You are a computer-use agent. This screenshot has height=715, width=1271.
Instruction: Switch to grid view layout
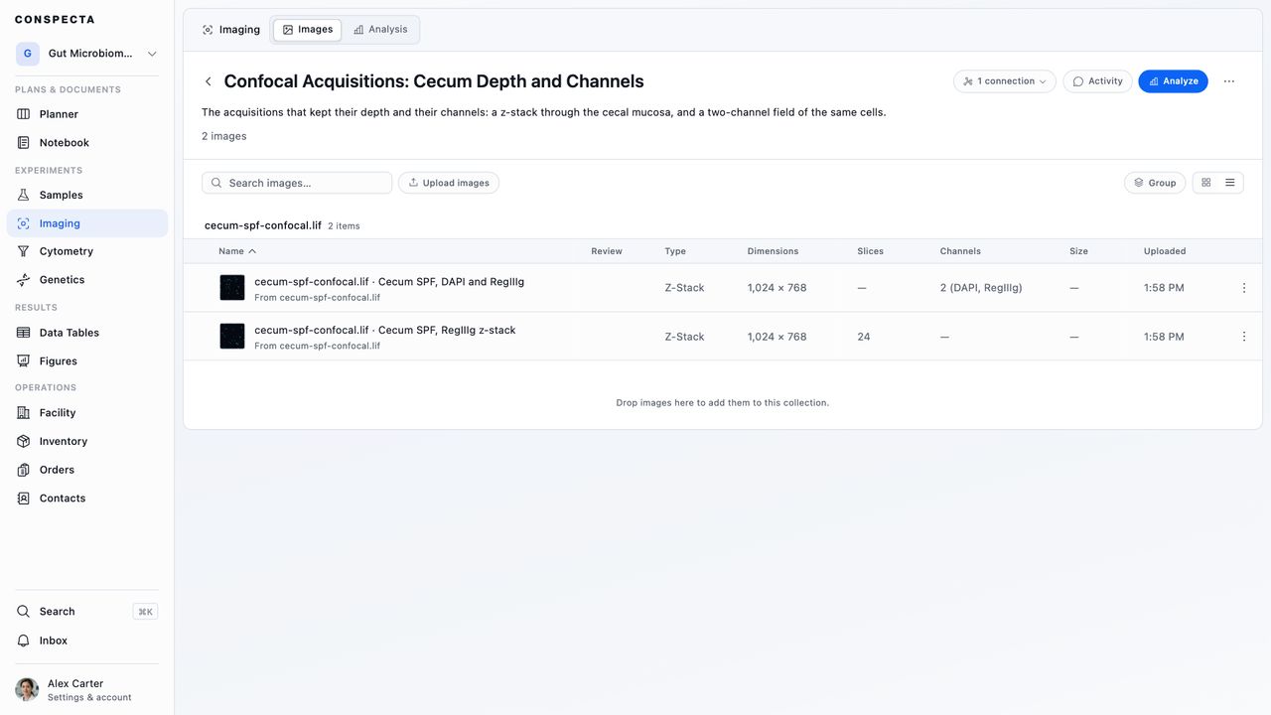[x=1206, y=183]
